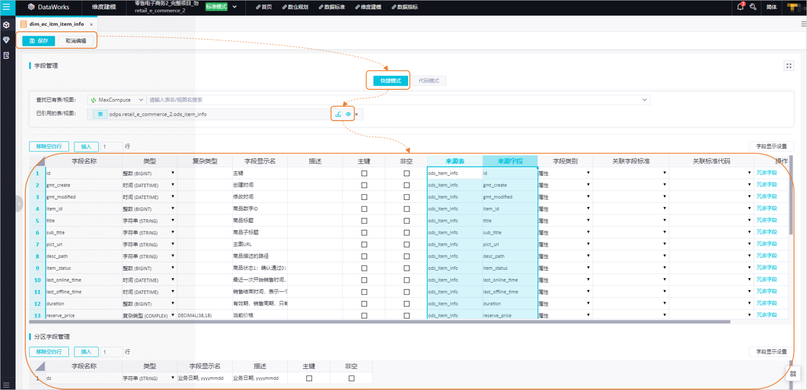Open the wrench settings icon
Image resolution: width=807 pixels, height=390 pixels.
[x=753, y=7]
